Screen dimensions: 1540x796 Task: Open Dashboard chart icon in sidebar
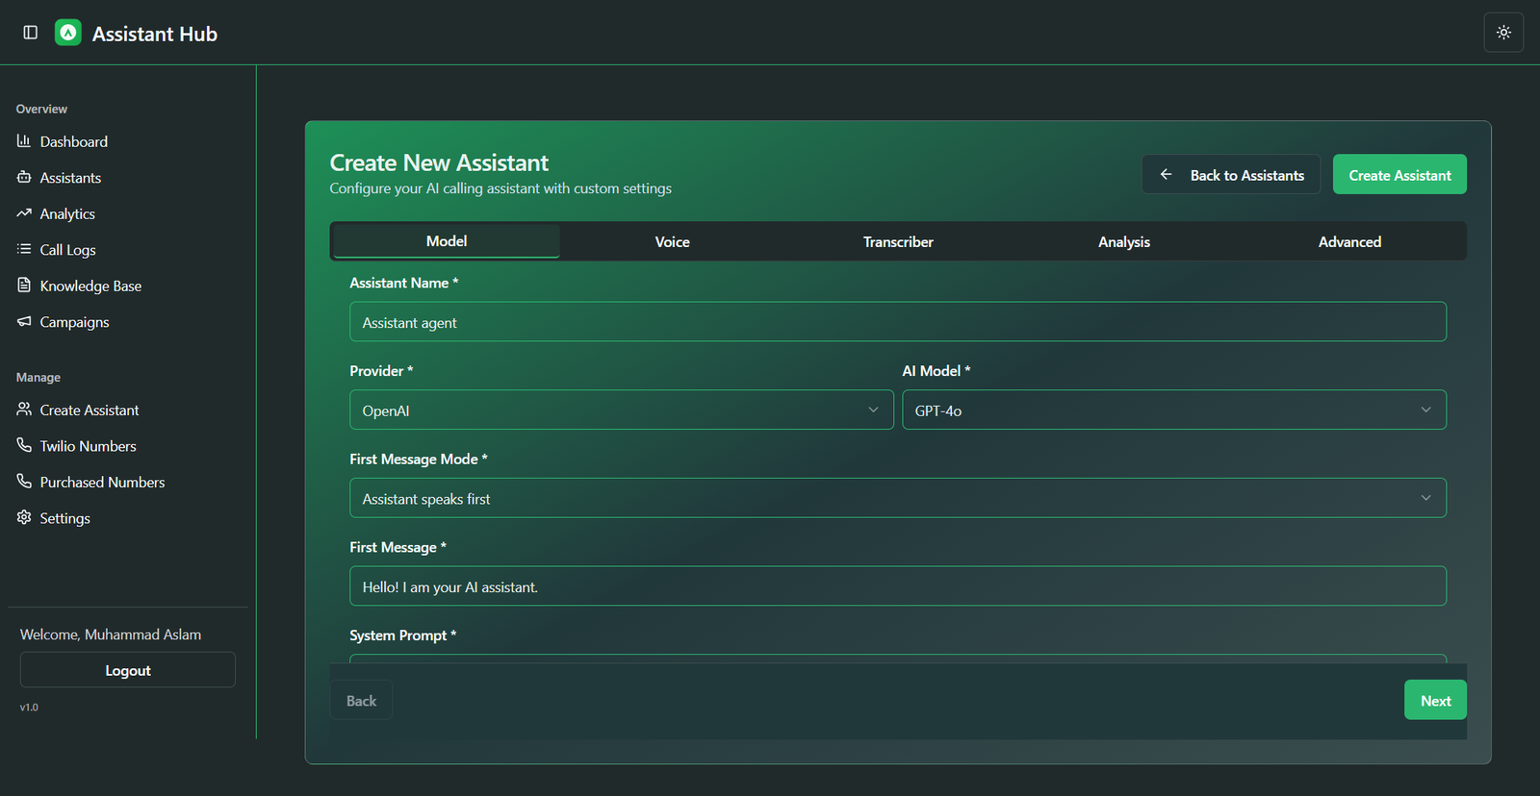coord(24,141)
